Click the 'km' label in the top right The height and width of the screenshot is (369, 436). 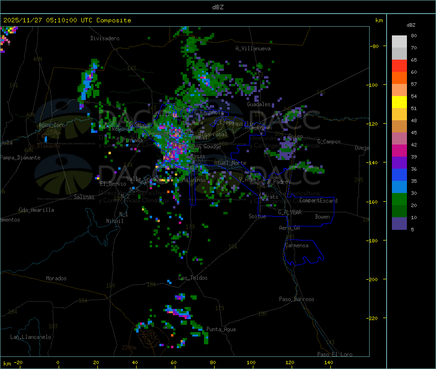coord(379,20)
